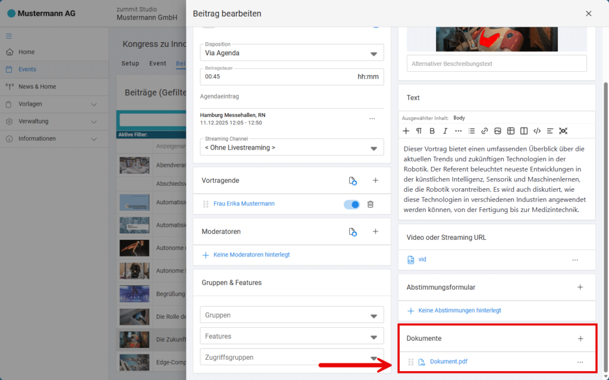Select Events in the left sidebar
This screenshot has height=380, width=609.
pyautogui.click(x=27, y=69)
